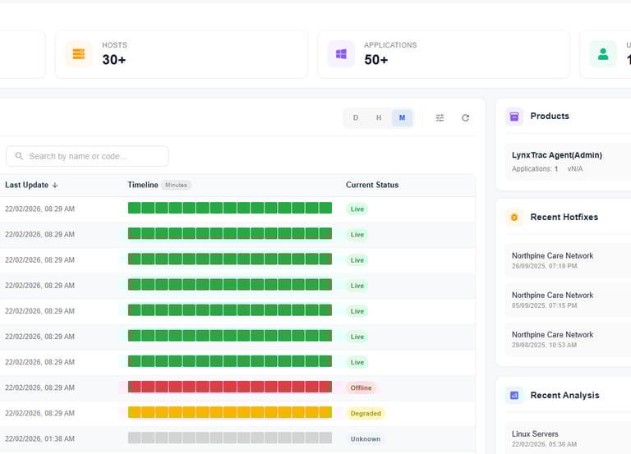Open the filter settings sliders icon
631x454 pixels.
pyautogui.click(x=440, y=118)
